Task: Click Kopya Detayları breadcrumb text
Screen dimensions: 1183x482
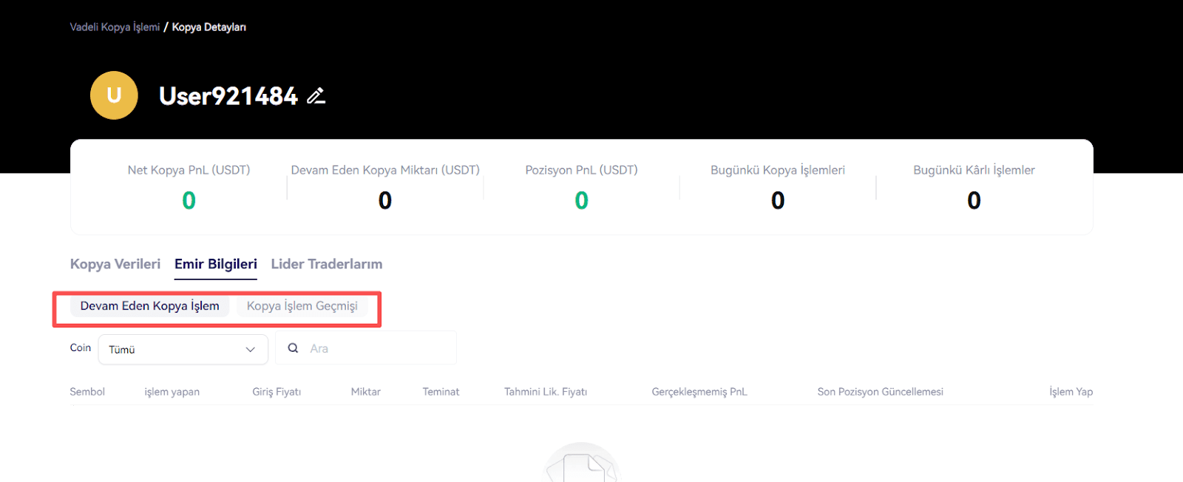Action: coord(209,27)
